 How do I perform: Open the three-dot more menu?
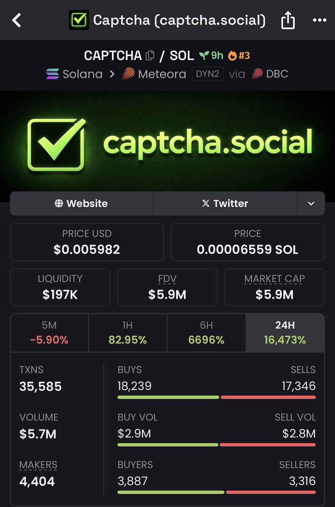(319, 20)
